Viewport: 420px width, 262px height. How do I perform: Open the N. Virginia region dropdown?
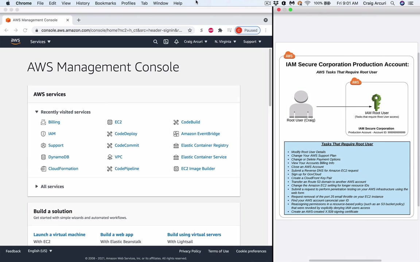pos(225,41)
